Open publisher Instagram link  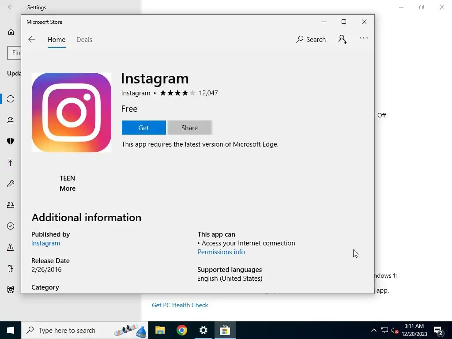click(45, 243)
